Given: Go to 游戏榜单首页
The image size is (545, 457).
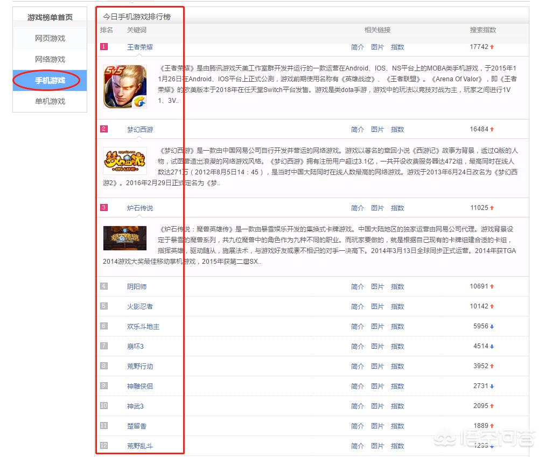Looking at the screenshot, I should [50, 18].
